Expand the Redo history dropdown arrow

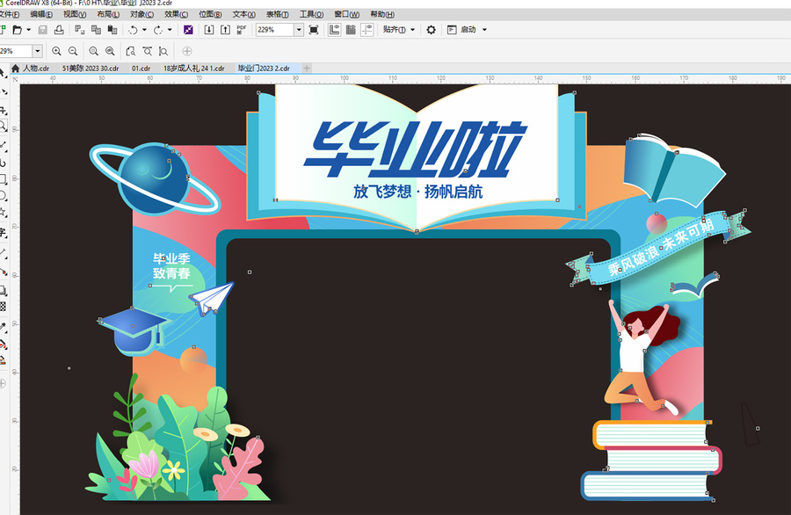pos(170,30)
